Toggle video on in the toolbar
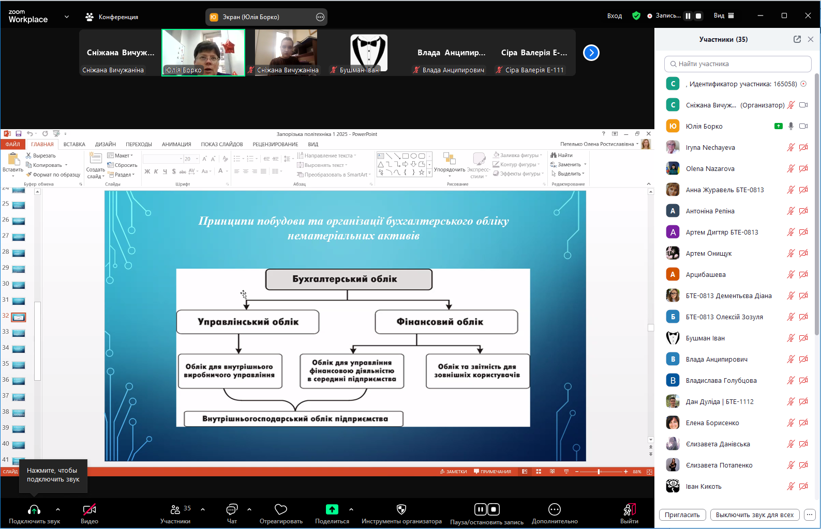 click(x=89, y=510)
